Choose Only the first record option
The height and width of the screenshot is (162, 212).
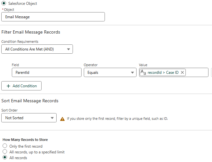5,146
